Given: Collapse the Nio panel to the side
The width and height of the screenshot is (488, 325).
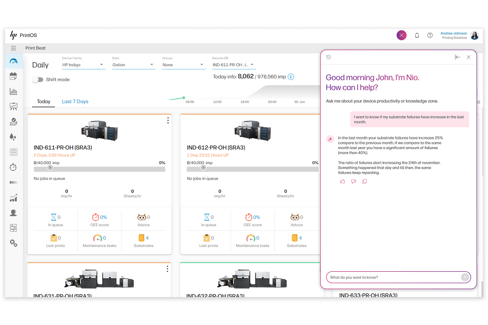Looking at the screenshot, I should (x=457, y=57).
